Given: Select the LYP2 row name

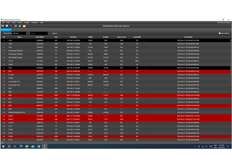Looking at the screenshot, I should [10, 41].
